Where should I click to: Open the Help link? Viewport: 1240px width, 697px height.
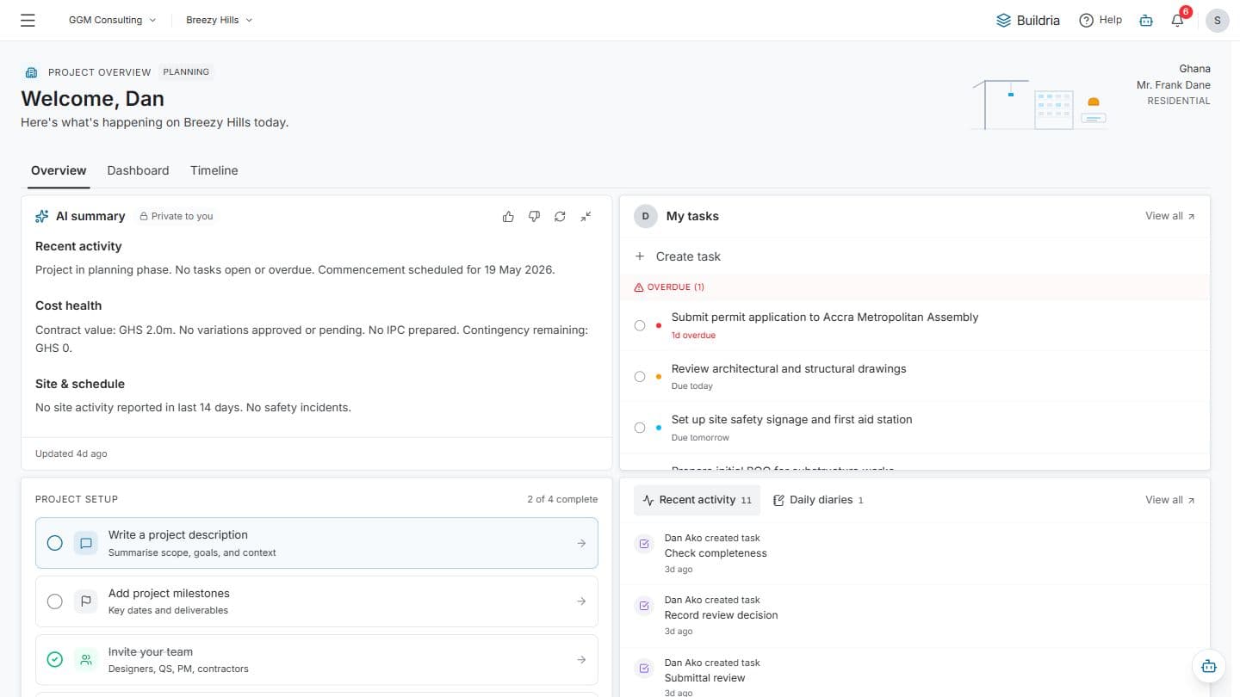[x=1100, y=20]
